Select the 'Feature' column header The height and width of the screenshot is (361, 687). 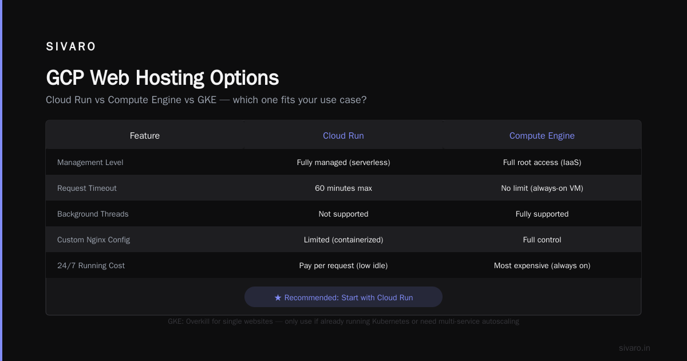pyautogui.click(x=145, y=136)
